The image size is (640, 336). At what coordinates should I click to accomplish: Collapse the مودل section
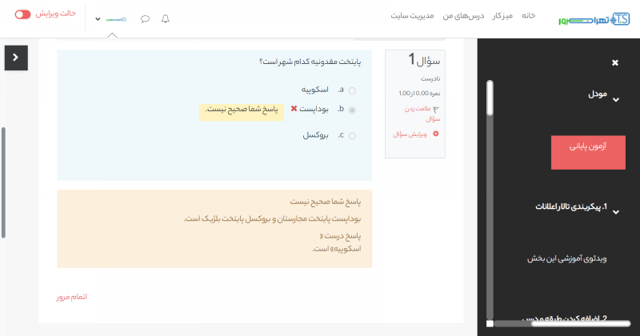pyautogui.click(x=615, y=98)
